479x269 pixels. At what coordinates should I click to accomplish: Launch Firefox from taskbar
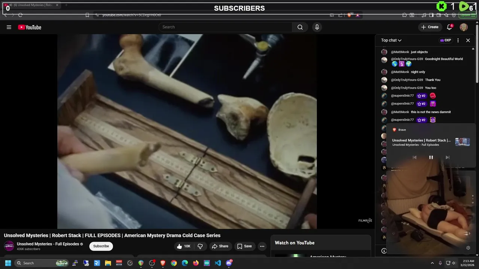pos(196,263)
